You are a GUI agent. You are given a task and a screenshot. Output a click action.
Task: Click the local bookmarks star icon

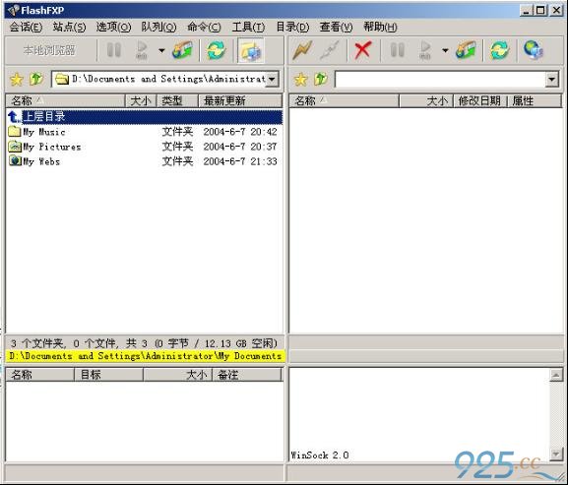pos(17,79)
